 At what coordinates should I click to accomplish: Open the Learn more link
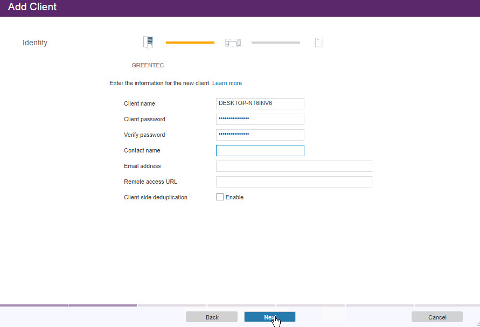[227, 84]
